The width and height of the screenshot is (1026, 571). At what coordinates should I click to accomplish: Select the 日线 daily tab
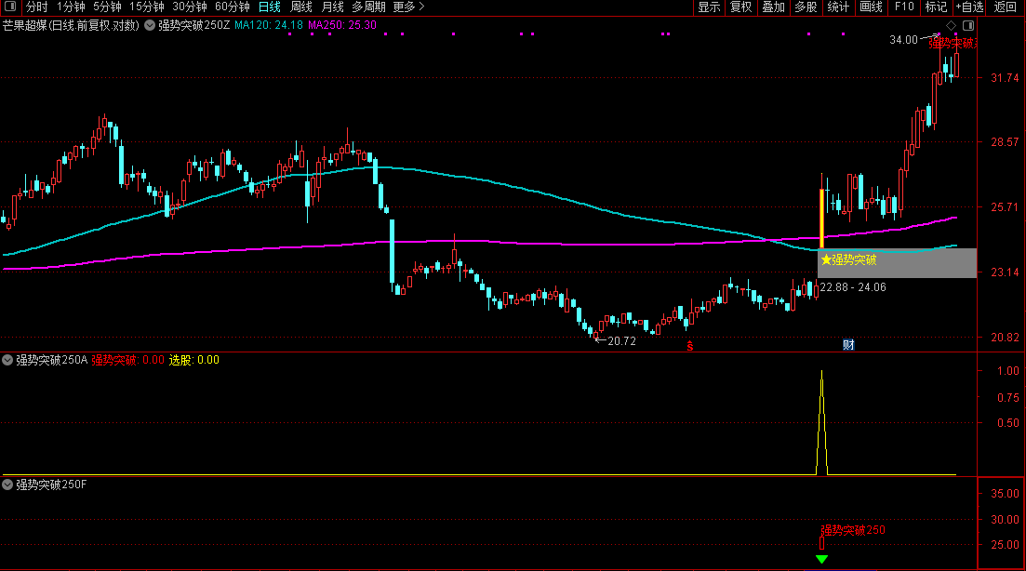click(x=270, y=7)
